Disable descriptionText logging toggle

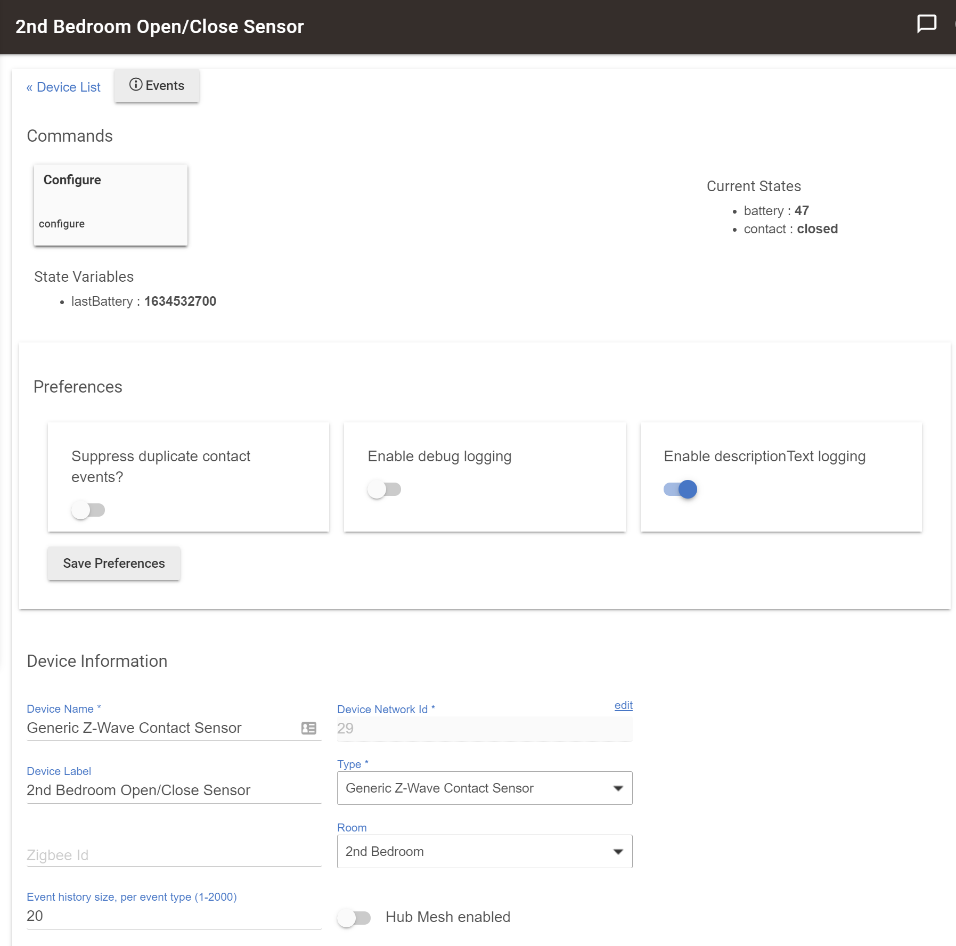[681, 489]
